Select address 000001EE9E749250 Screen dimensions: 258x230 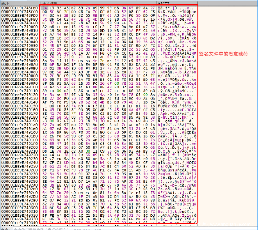(x=20, y=166)
